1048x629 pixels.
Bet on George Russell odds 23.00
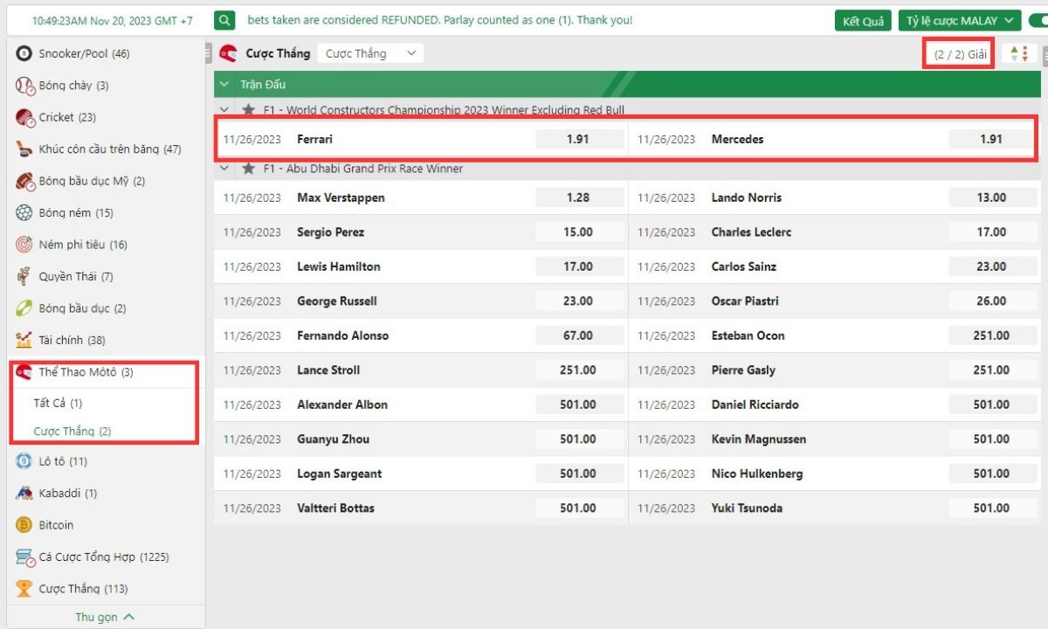(578, 301)
